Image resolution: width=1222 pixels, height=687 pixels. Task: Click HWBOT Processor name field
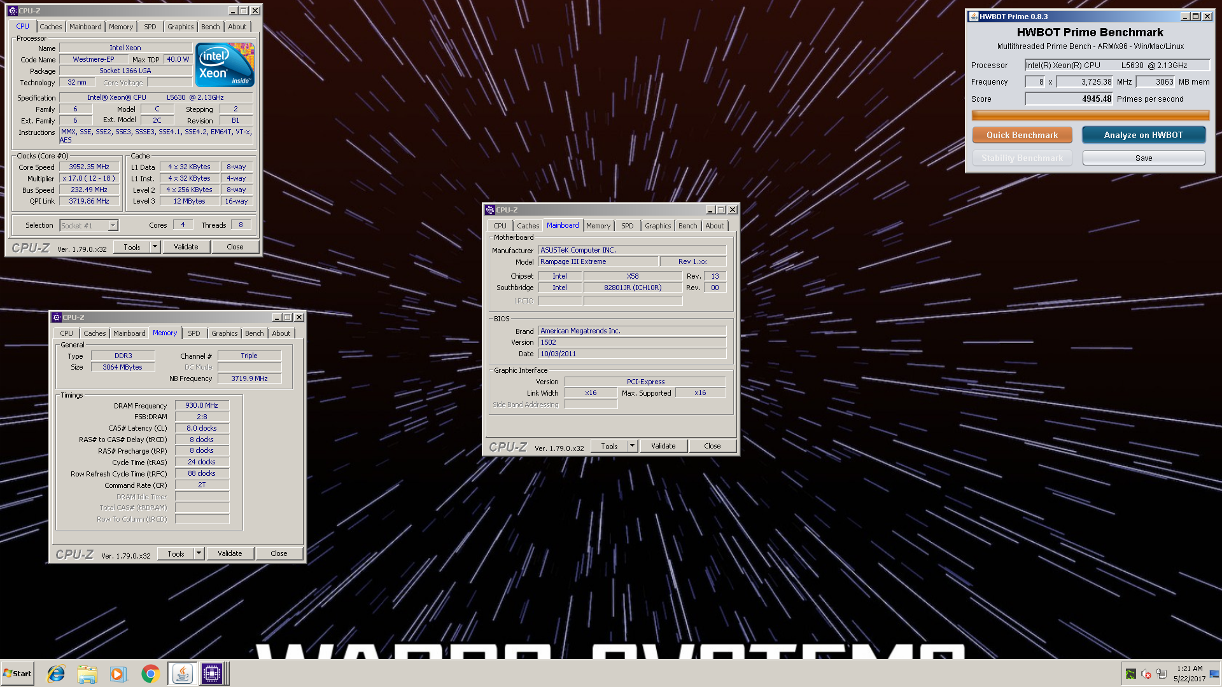[1117, 65]
